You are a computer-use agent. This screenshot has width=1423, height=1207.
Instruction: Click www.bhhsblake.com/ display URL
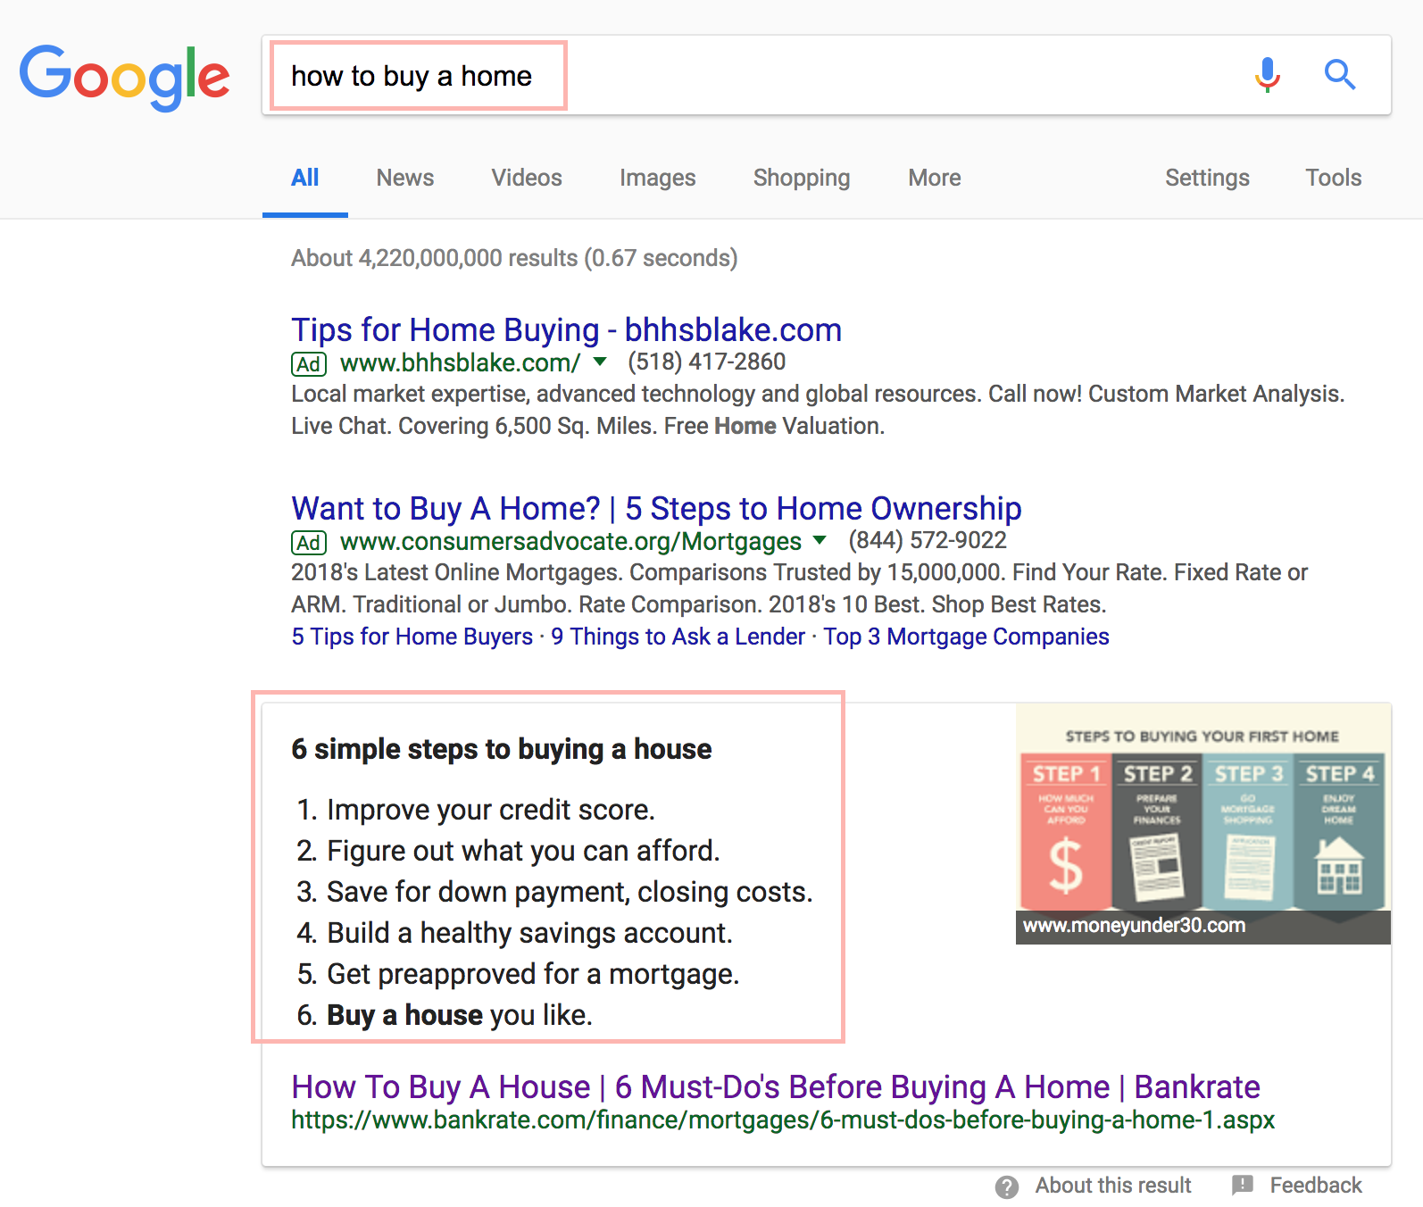coord(461,363)
